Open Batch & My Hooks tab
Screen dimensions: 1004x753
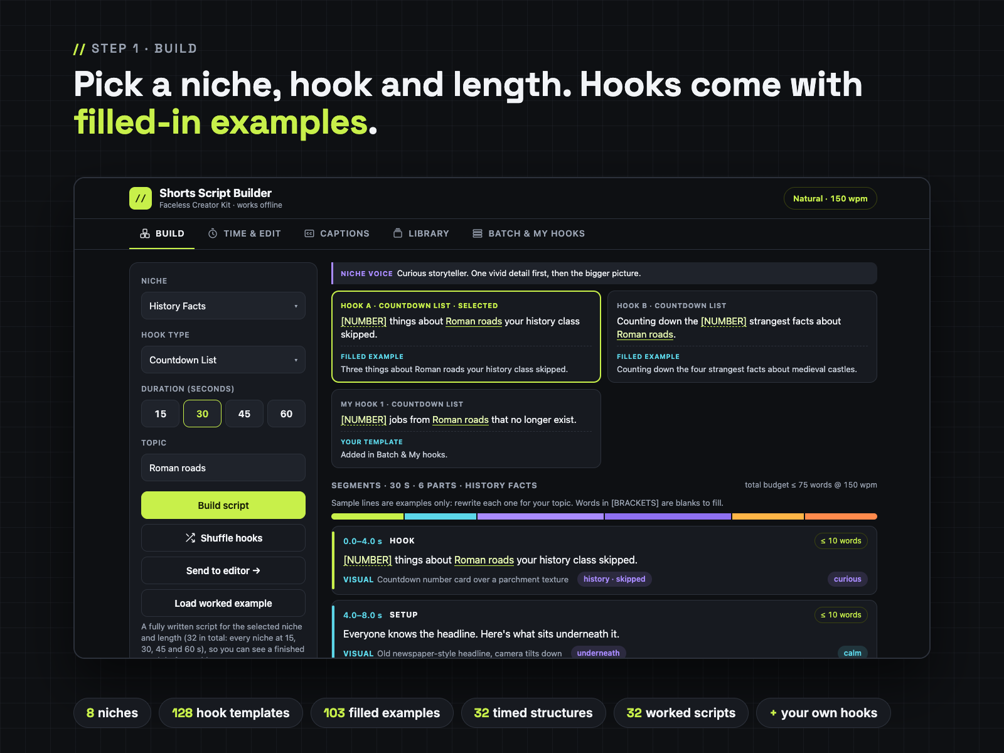click(x=529, y=233)
